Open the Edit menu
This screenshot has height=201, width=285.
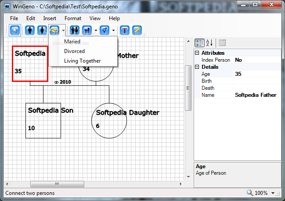31,18
